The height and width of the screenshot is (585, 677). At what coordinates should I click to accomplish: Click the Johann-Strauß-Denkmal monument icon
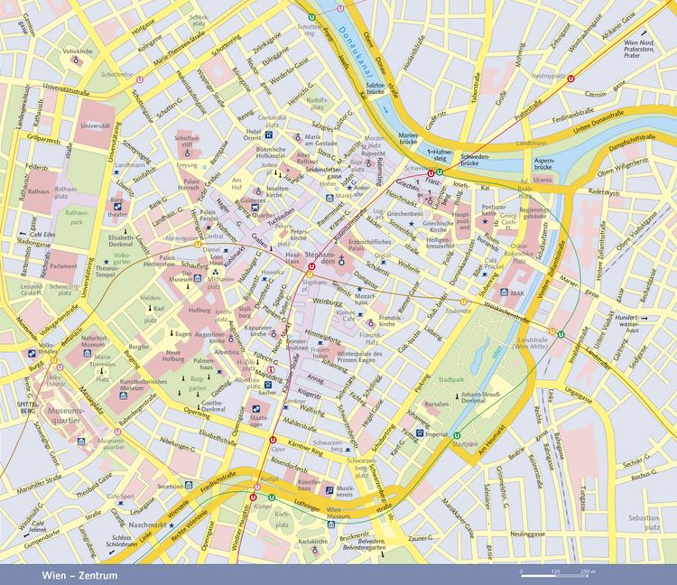click(457, 396)
